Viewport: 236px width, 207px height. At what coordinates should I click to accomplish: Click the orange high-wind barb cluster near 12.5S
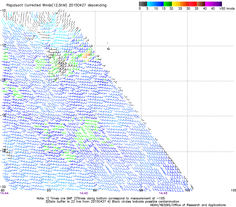pos(86,55)
